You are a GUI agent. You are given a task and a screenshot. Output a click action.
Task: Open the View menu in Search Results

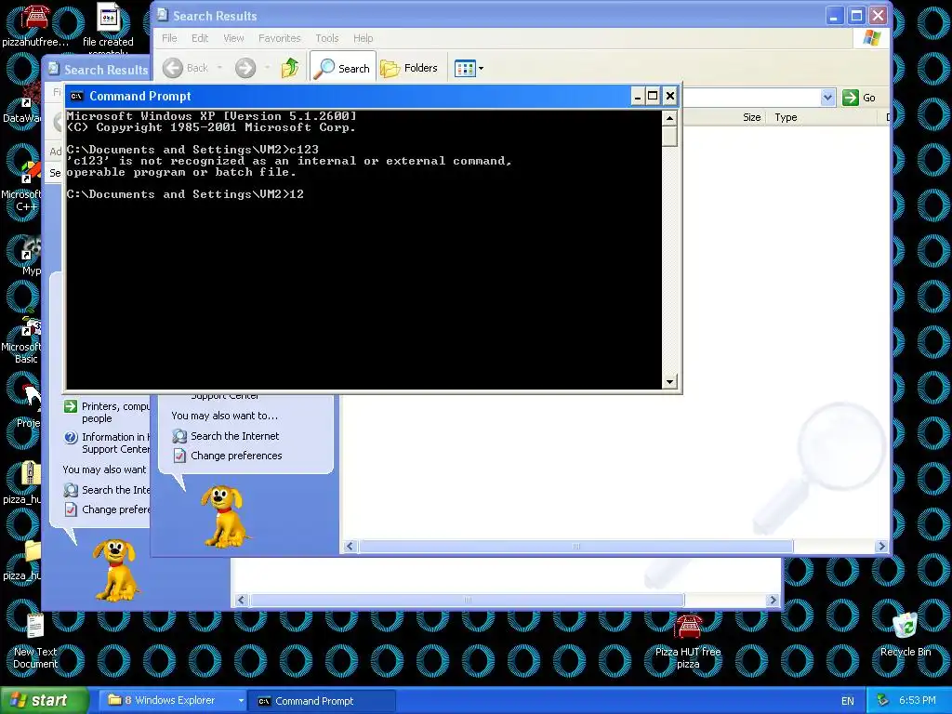[x=233, y=38]
